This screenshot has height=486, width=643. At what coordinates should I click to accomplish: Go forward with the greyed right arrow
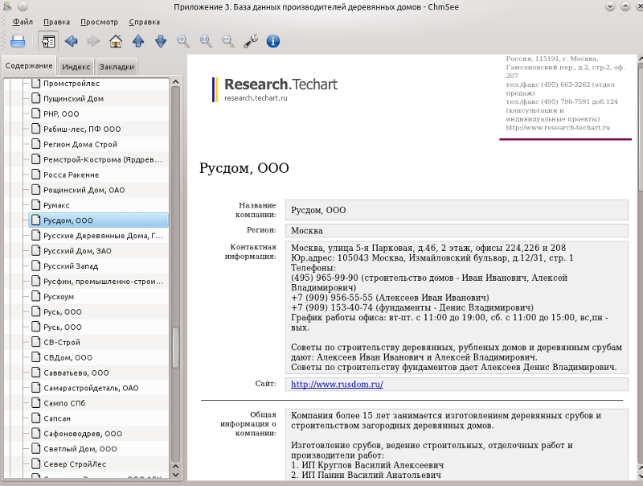point(93,41)
